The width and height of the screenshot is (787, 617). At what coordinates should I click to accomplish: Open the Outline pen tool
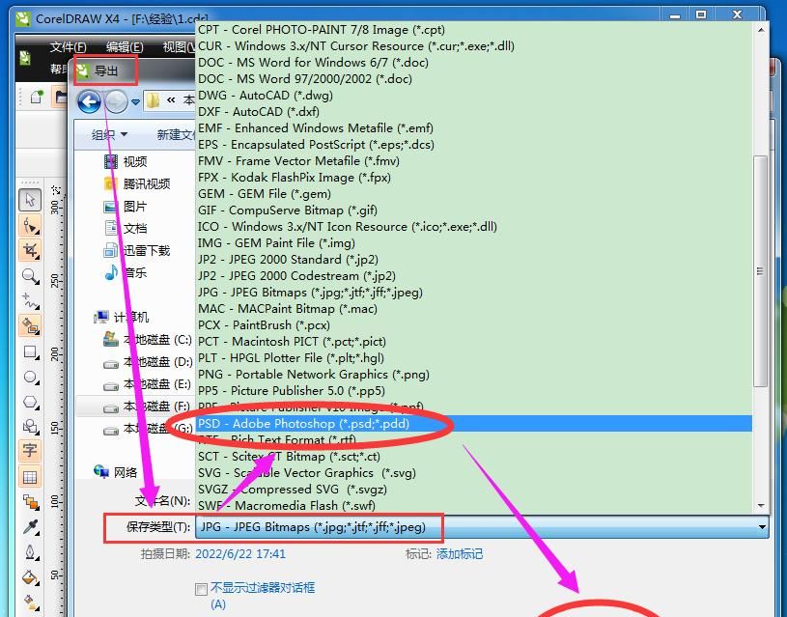click(30, 552)
